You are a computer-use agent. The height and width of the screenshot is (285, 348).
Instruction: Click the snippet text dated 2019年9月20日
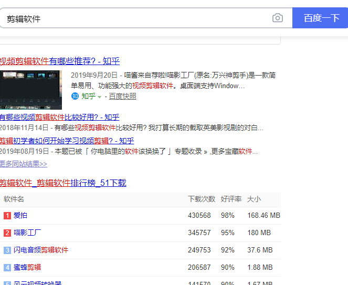(173, 81)
